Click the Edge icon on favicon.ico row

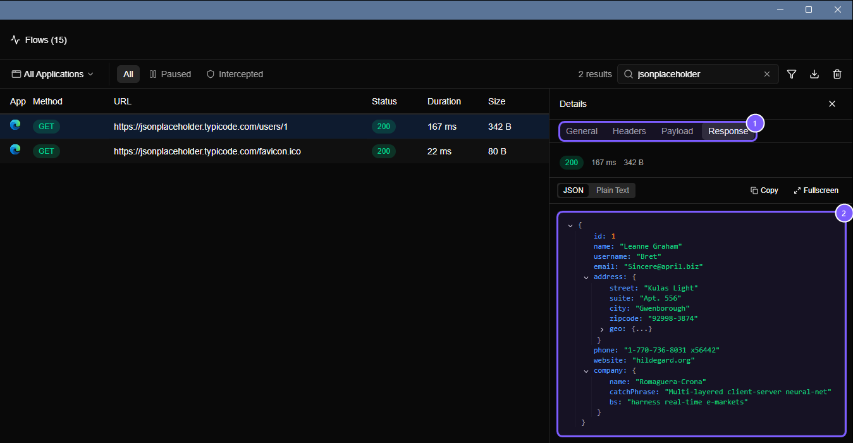click(15, 150)
